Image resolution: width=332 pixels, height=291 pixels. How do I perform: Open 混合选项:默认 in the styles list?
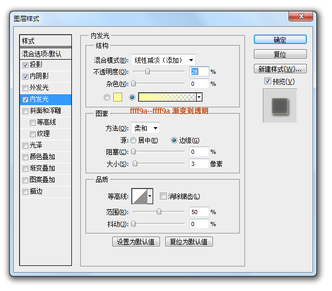pyautogui.click(x=45, y=53)
